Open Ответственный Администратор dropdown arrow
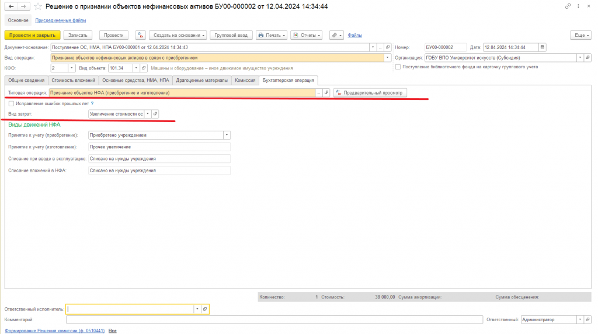This screenshot has width=598, height=334. [580, 319]
